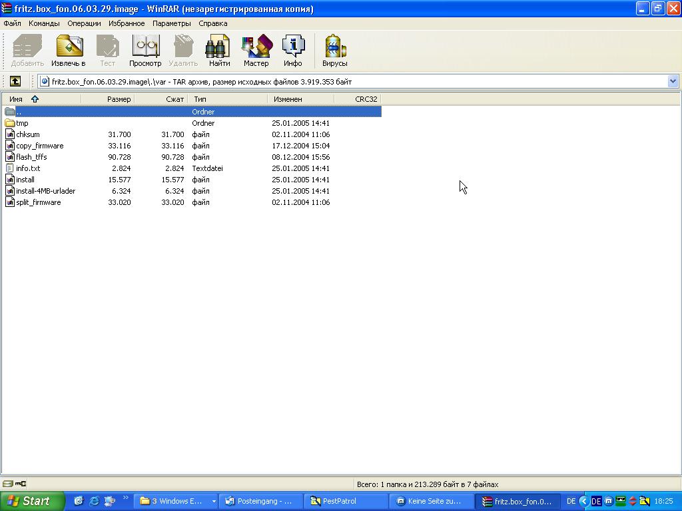The height and width of the screenshot is (511, 682).
Task: Go up one folder level icon
Action: click(15, 81)
